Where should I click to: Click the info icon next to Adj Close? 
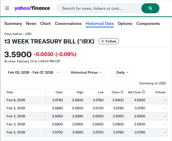(x=144, y=92)
